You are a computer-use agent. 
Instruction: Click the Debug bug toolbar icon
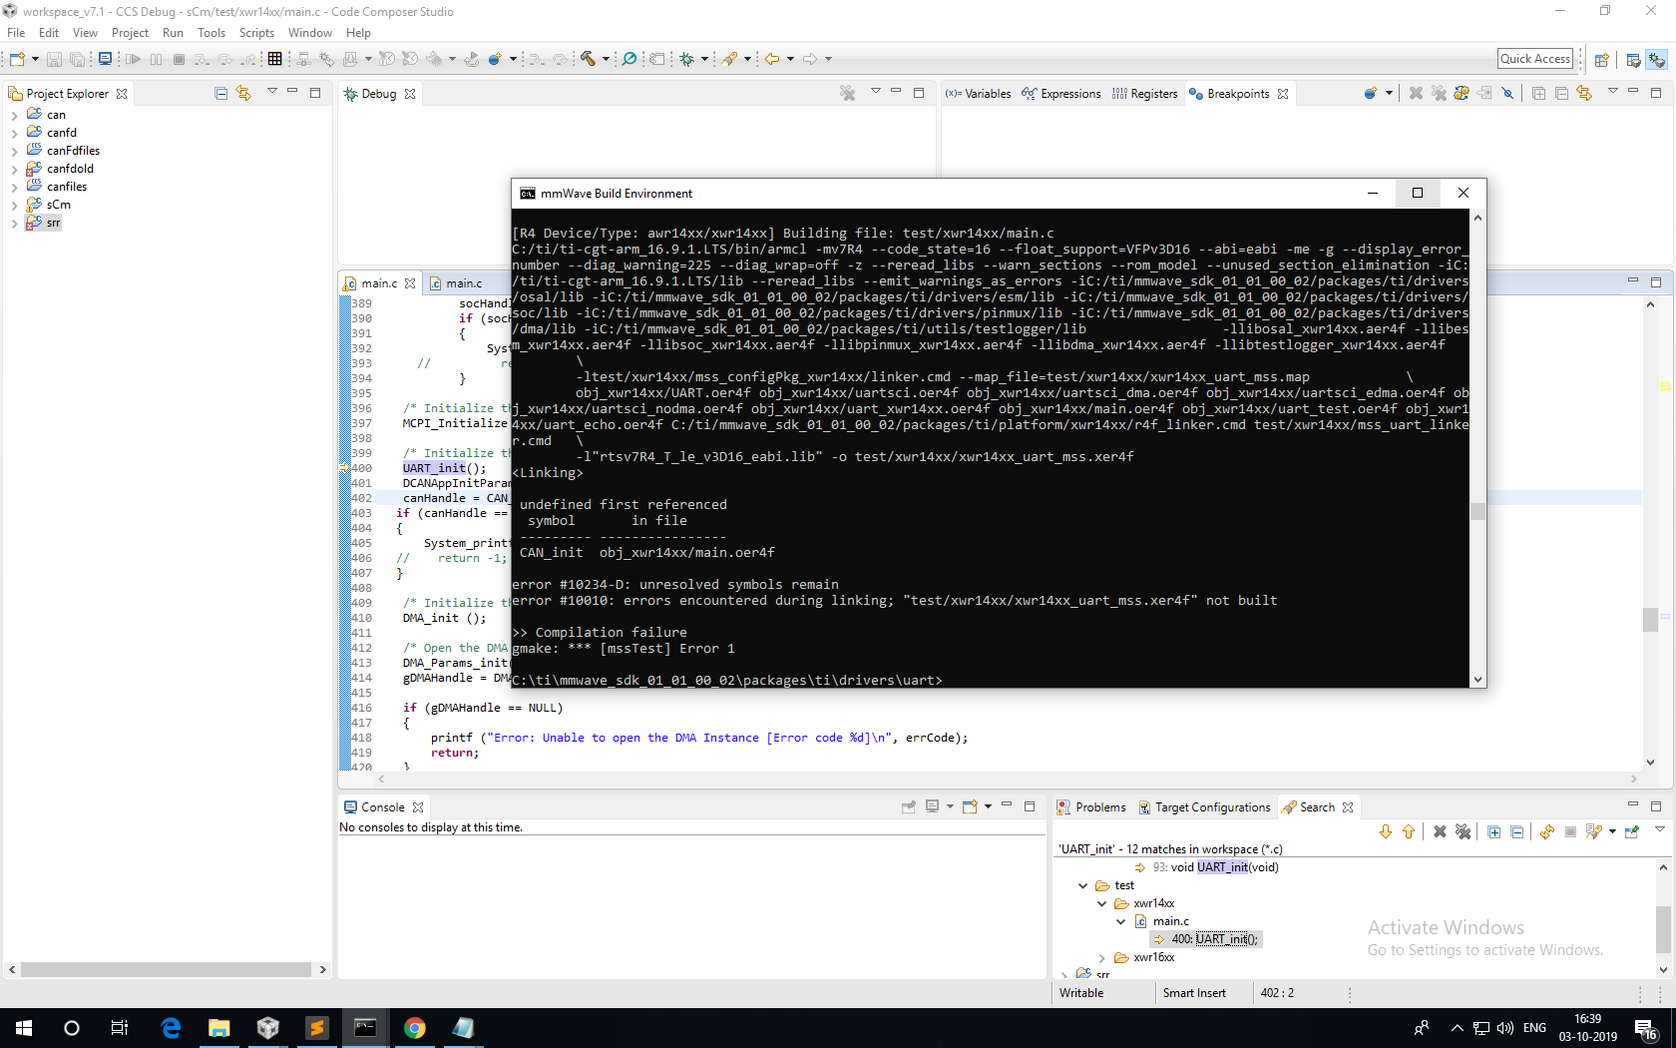(687, 59)
